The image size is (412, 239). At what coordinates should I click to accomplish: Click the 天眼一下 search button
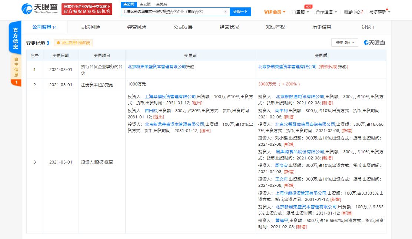coord(240,11)
